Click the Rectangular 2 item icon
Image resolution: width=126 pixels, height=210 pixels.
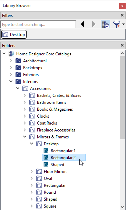pos(46,158)
